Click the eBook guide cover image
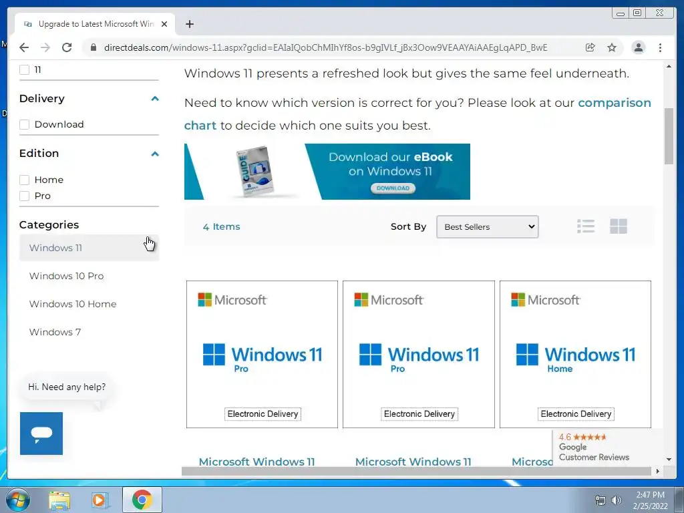Screen dimensions: 684x513 pyautogui.click(x=255, y=172)
